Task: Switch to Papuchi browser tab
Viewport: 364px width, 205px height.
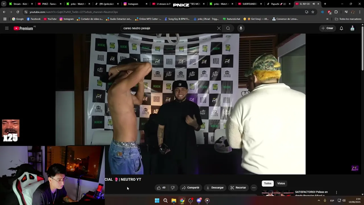Action: tap(278, 4)
